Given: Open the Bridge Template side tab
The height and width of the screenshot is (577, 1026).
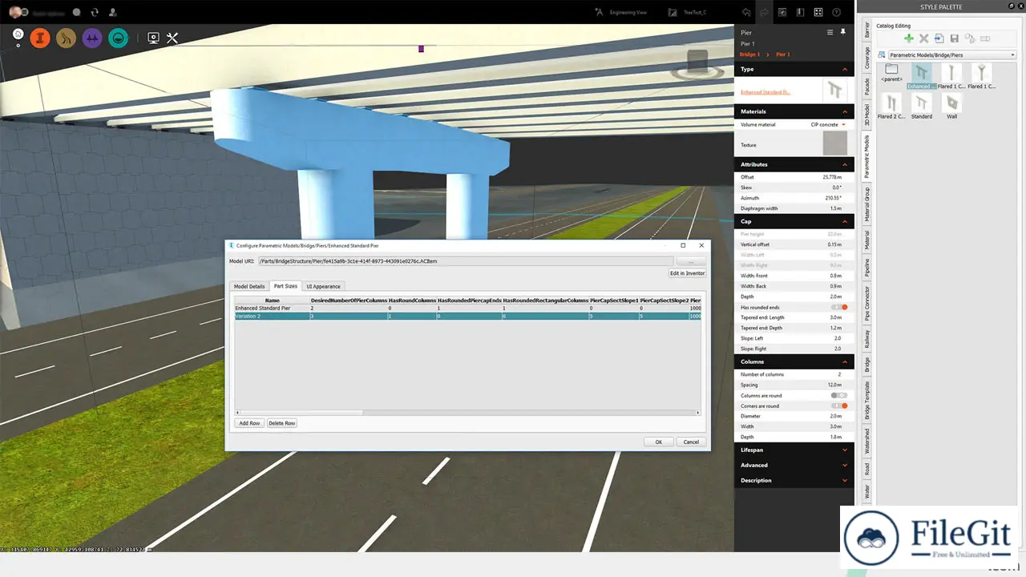Looking at the screenshot, I should 866,401.
